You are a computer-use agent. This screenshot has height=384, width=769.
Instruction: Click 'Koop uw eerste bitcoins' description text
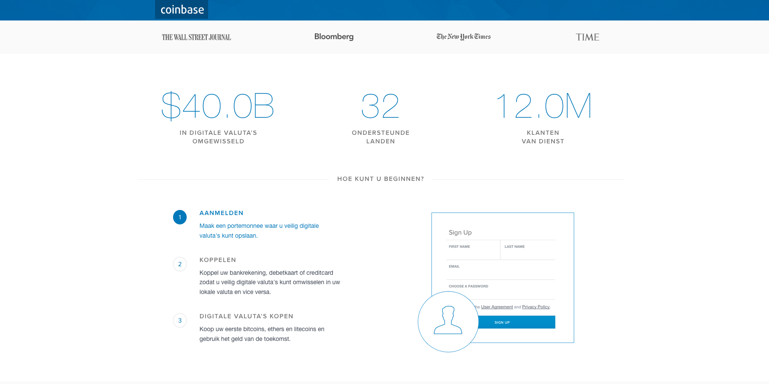point(262,334)
